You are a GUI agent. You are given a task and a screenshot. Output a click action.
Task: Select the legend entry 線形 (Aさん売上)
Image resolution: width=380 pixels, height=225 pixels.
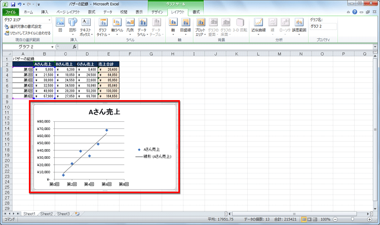153,157
